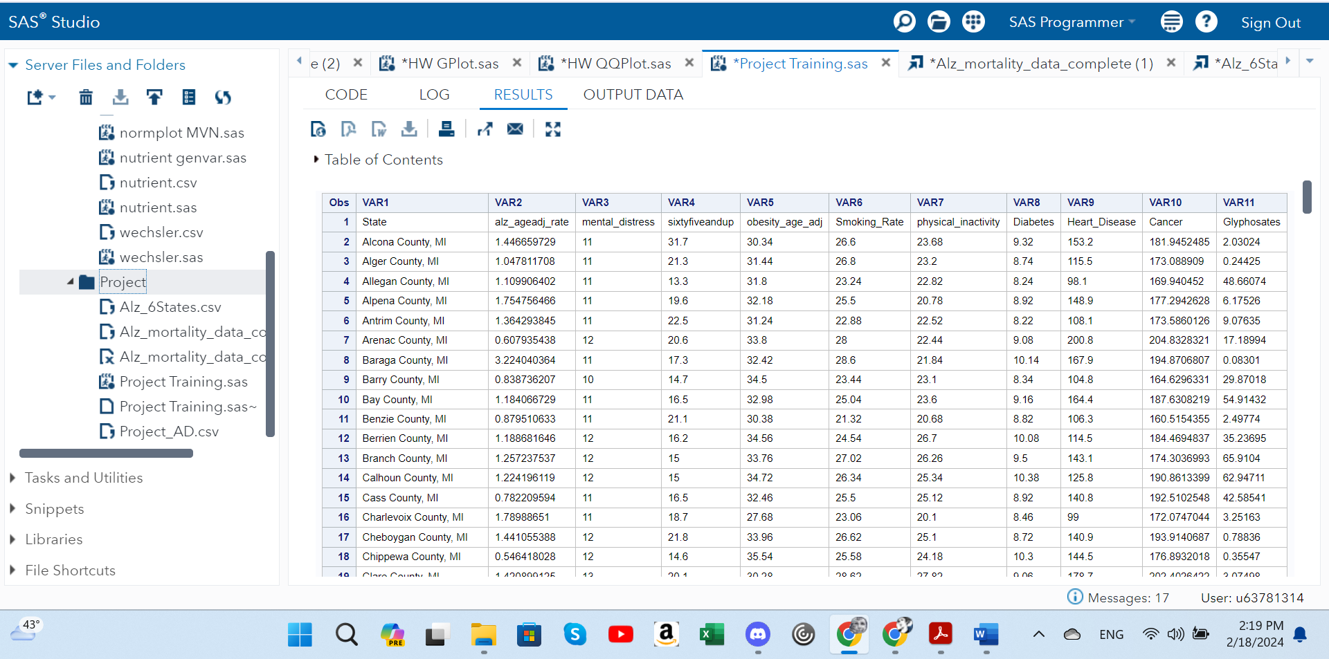
Task: Maximize the results view
Action: click(552, 129)
